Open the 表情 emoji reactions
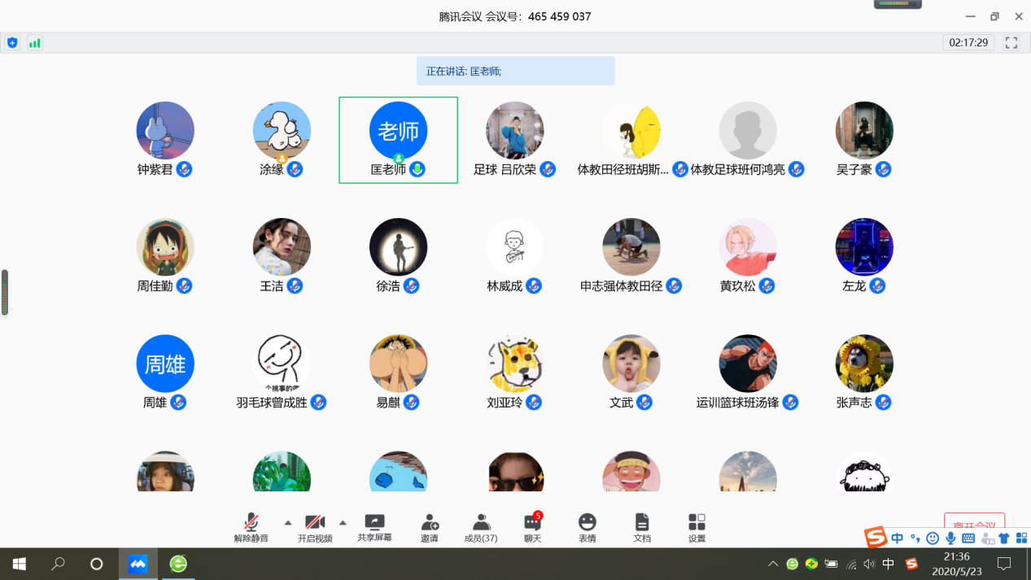Image resolution: width=1031 pixels, height=580 pixels. [x=587, y=522]
